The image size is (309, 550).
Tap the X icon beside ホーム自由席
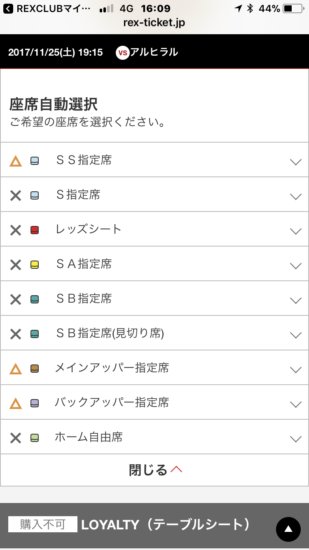pos(16,438)
